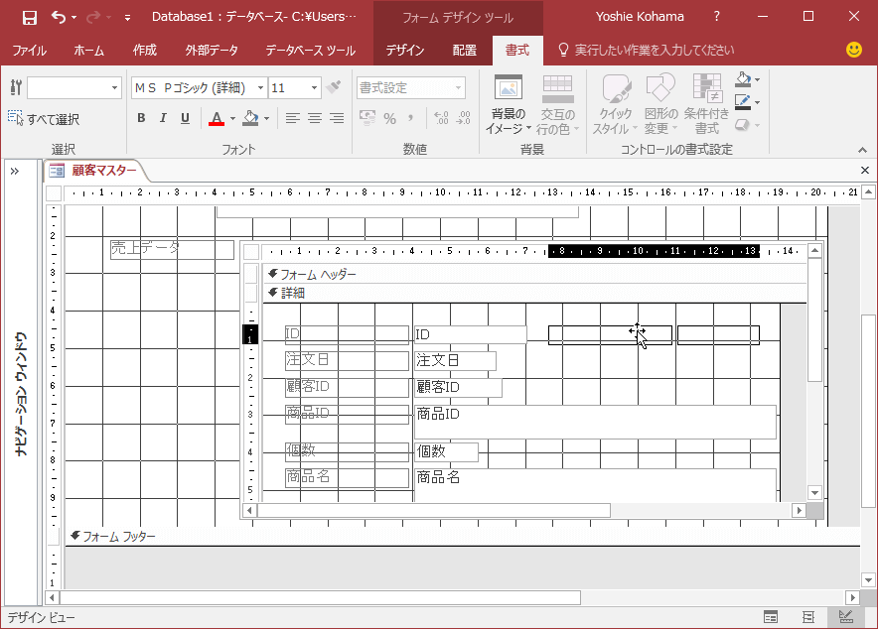Switch to Form View from status bar

[x=771, y=617]
